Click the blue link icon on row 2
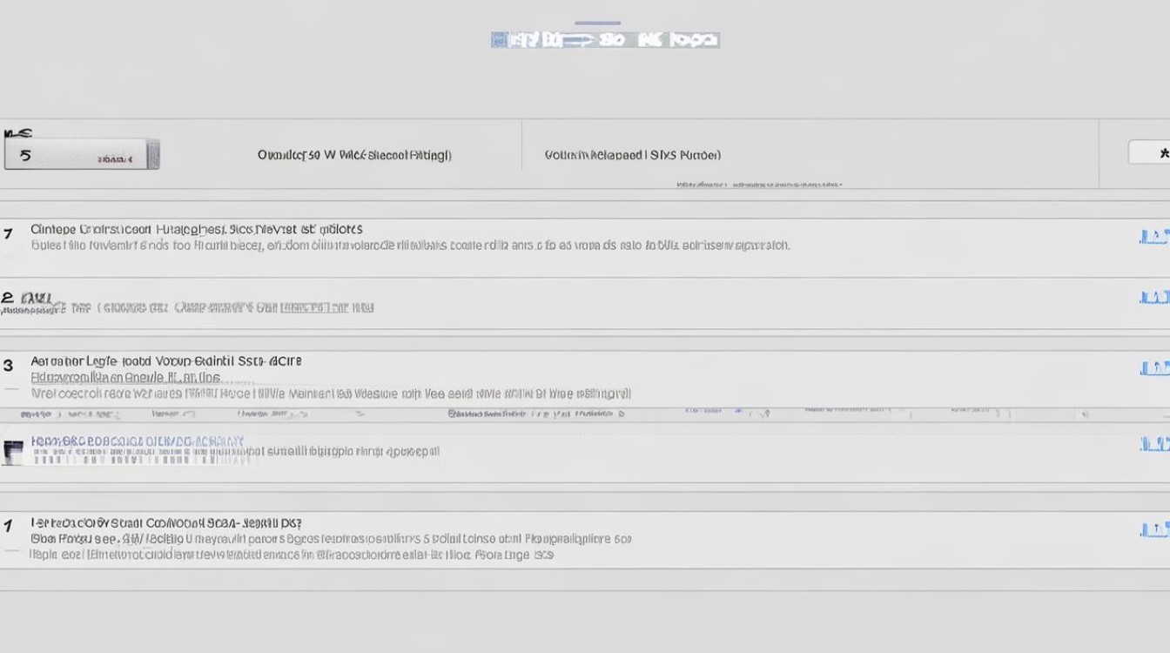 1154,298
